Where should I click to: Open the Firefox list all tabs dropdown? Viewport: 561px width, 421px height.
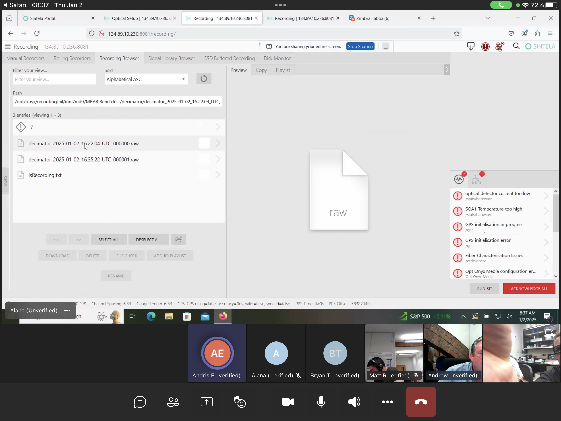pos(487,18)
